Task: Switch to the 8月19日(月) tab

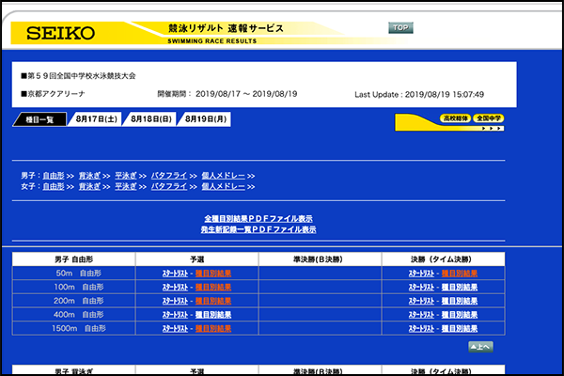Action: click(206, 119)
